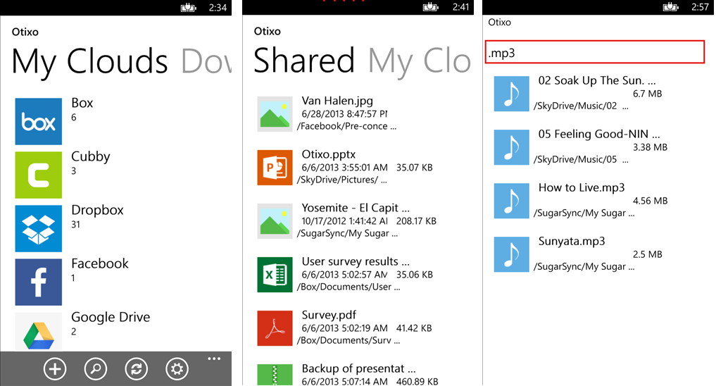Click the 2:57 status bar clock
The image size is (716, 386).
point(700,7)
